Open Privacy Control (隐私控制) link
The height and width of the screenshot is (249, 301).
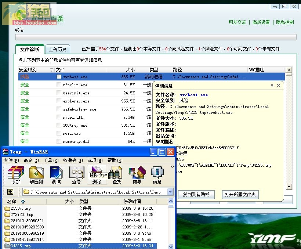tap(285, 22)
